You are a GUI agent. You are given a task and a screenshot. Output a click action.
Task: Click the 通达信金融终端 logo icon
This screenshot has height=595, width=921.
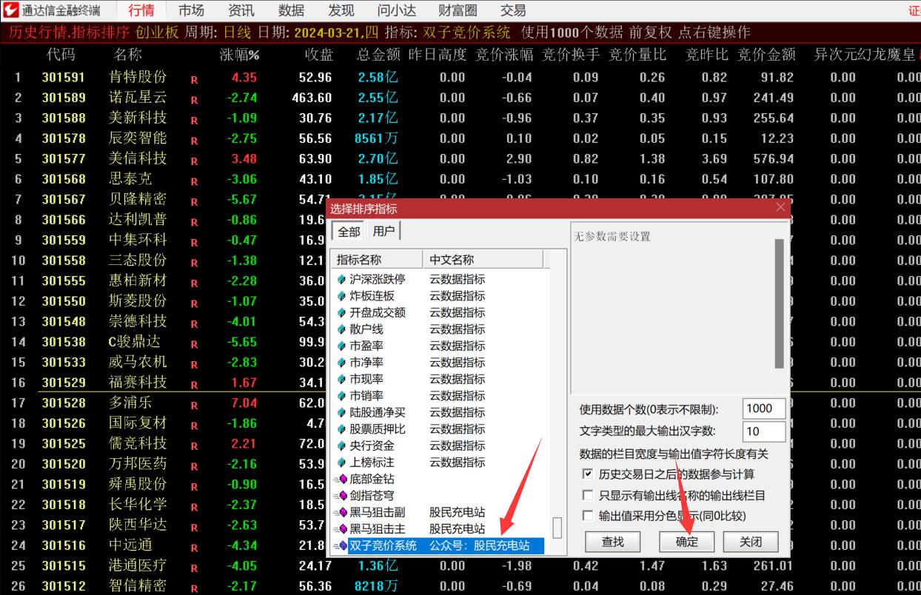10,10
